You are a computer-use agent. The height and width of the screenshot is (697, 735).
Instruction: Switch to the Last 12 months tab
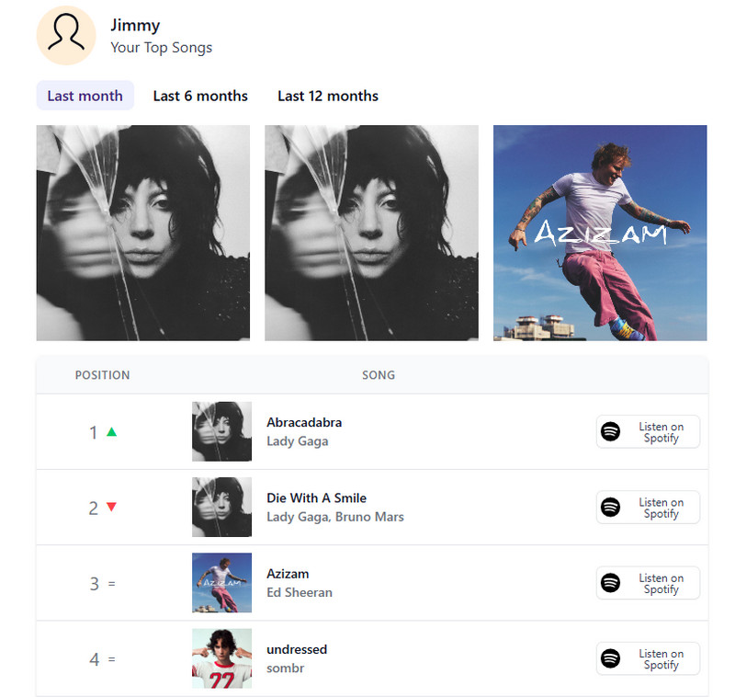coord(327,96)
